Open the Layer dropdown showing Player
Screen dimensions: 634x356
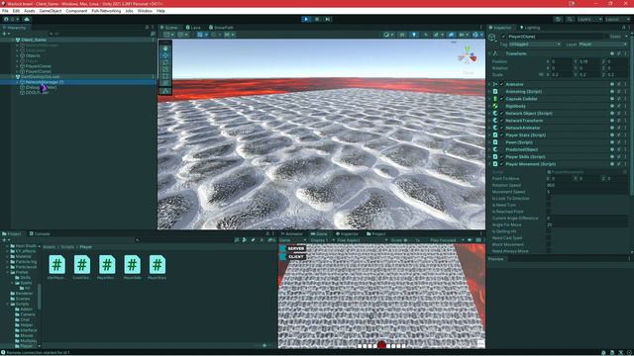point(603,44)
